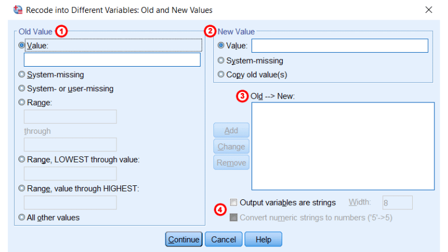The image size is (448, 252).
Task: Select Copy old value(s) radio button
Action: [221, 74]
